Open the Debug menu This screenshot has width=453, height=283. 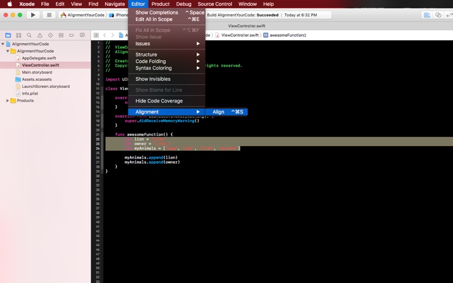click(183, 4)
